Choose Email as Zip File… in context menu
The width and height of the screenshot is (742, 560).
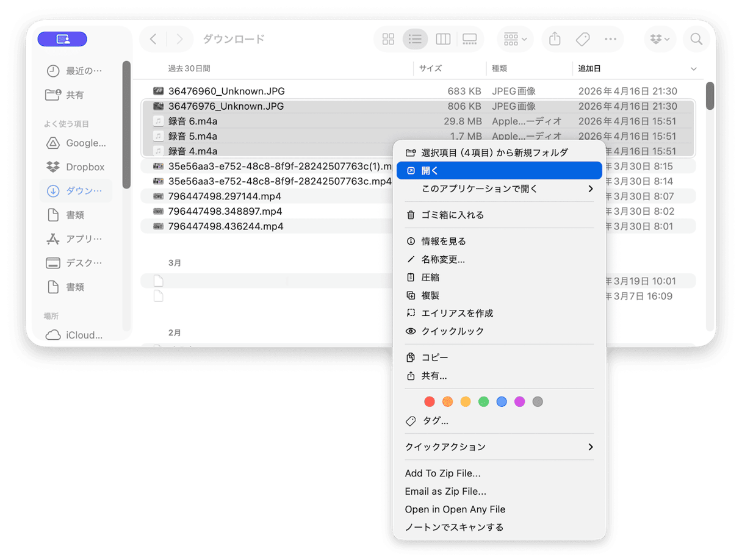tap(499, 492)
